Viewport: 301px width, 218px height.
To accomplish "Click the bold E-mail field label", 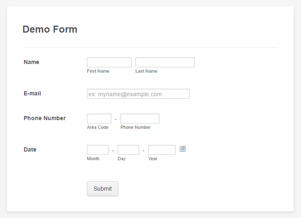I will coord(32,93).
